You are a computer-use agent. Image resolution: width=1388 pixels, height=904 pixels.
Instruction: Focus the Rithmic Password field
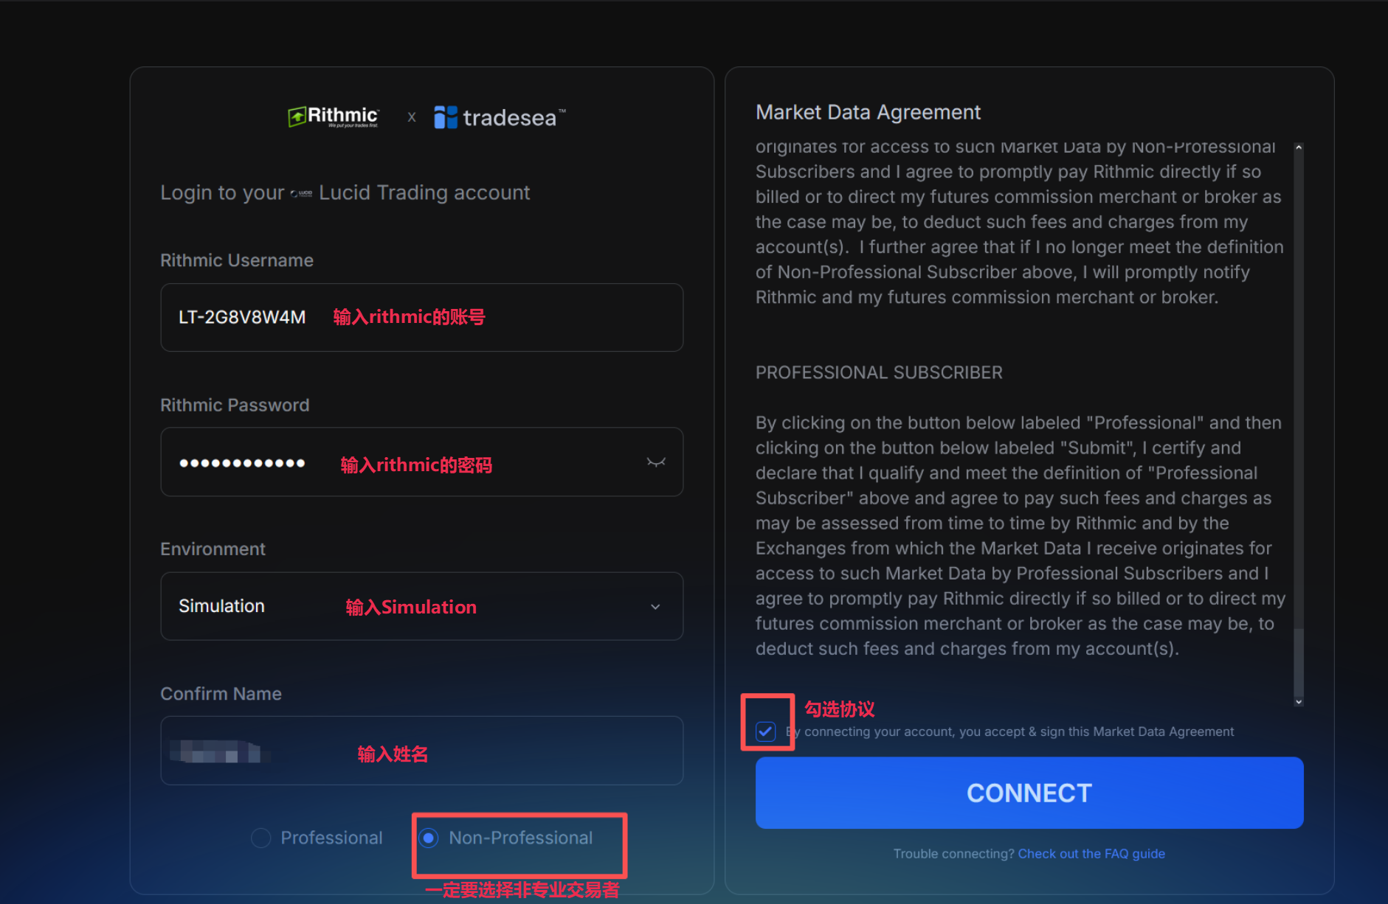click(421, 462)
